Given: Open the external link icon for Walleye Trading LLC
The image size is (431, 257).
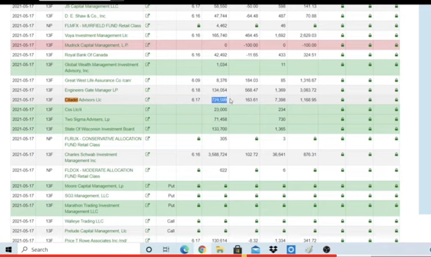Looking at the screenshot, I should coord(147,221).
